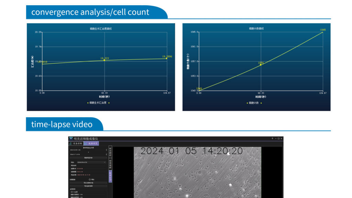The width and height of the screenshot is (352, 198).
Task: Select the device control (设备控制) tab icon
Action: coord(70,143)
